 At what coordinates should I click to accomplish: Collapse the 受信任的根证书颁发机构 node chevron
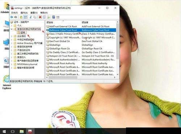click(x=12, y=29)
